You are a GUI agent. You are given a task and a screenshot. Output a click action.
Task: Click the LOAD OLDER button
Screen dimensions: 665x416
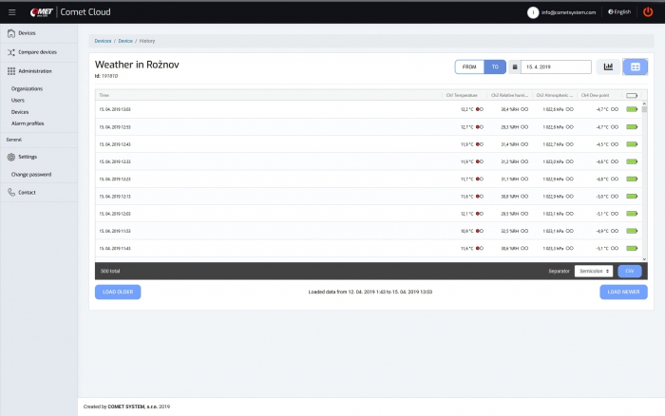coord(118,292)
